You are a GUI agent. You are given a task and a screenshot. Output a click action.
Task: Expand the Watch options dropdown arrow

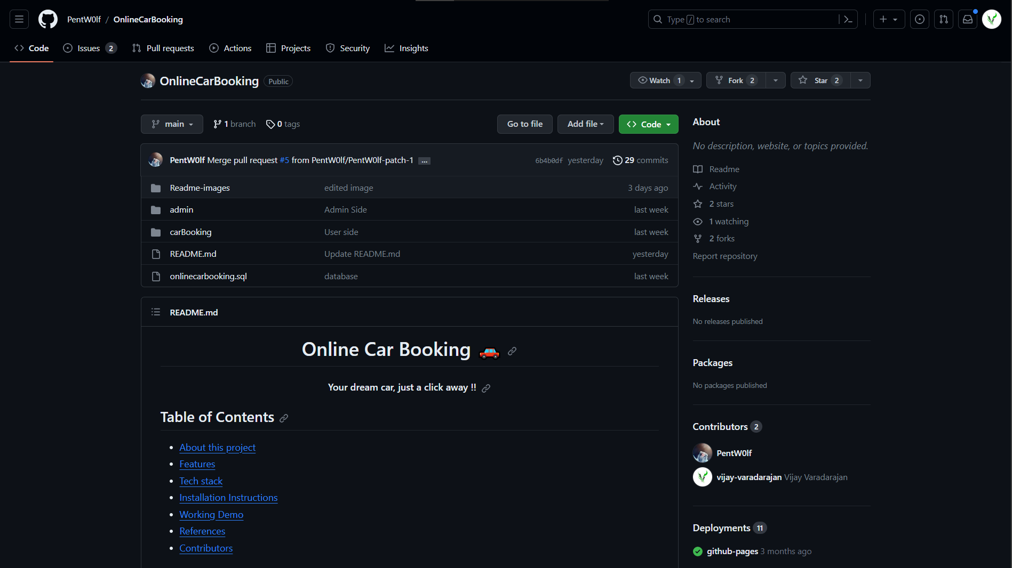click(x=692, y=80)
